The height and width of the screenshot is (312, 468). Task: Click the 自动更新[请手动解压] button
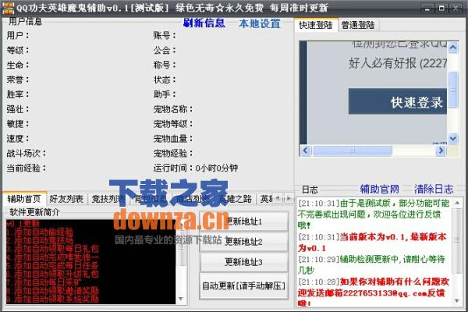243,285
